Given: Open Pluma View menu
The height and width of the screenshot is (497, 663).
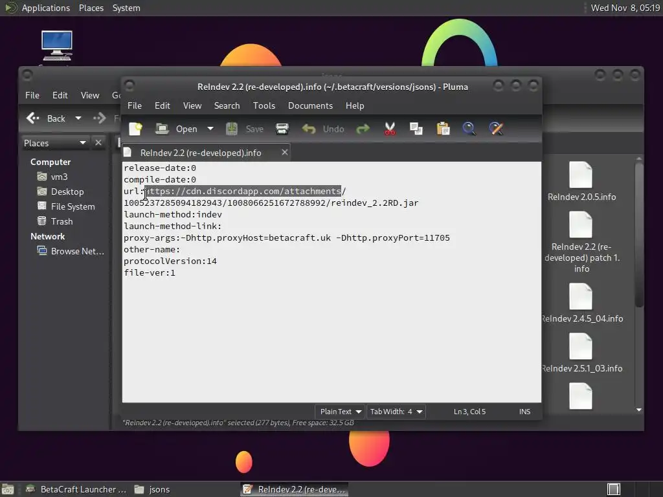Looking at the screenshot, I should pyautogui.click(x=192, y=105).
